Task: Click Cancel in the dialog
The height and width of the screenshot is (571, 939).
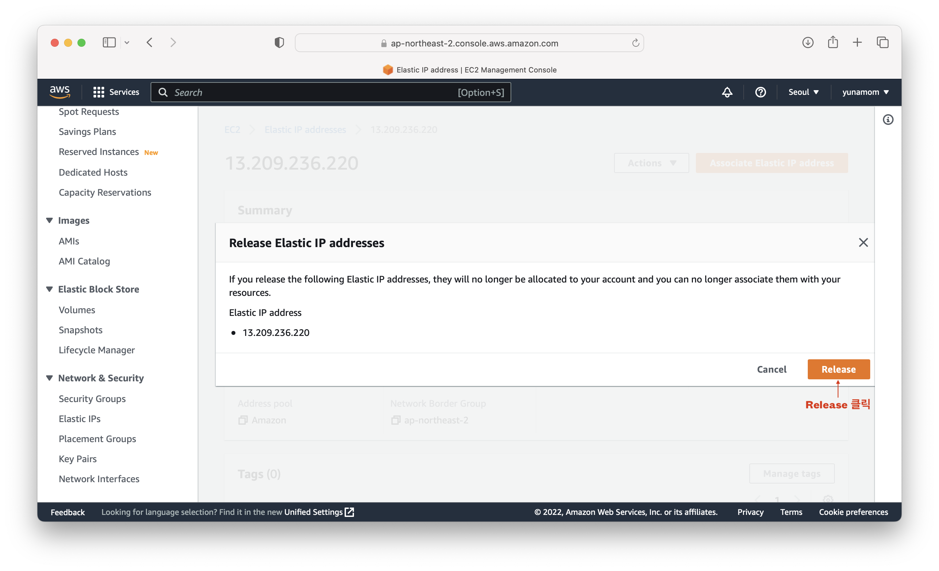Action: 771,369
